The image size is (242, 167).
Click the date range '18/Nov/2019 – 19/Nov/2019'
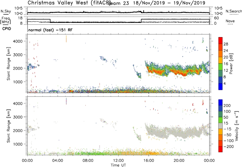tap(169, 3)
